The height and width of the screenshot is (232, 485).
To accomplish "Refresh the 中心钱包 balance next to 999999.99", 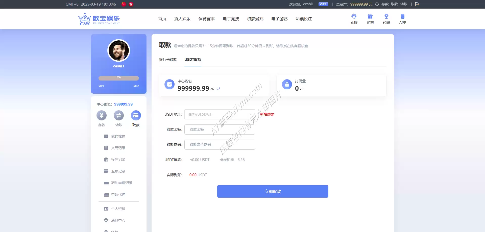I will [218, 88].
